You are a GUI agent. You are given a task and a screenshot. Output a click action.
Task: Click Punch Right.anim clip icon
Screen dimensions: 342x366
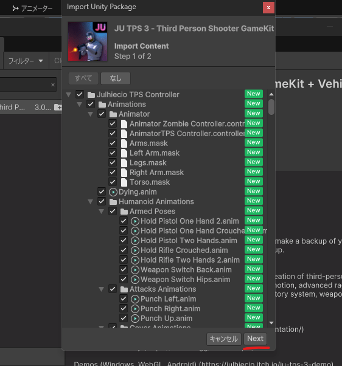[135, 309]
